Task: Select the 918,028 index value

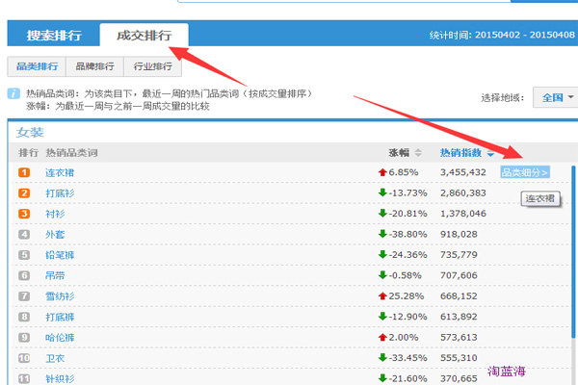Action: 459,234
